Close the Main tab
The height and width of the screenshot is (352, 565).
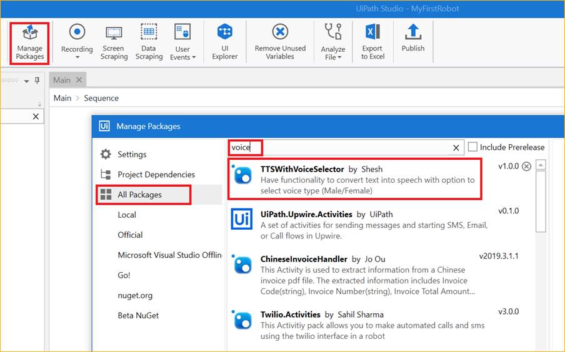pos(79,80)
